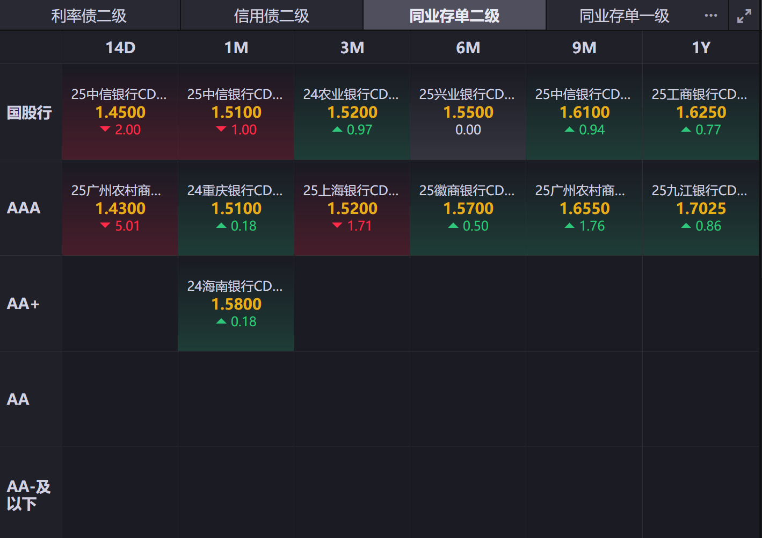Open 25中信银行CD cell priced 1.5100
Viewport: 762px width, 538px height.
[236, 112]
